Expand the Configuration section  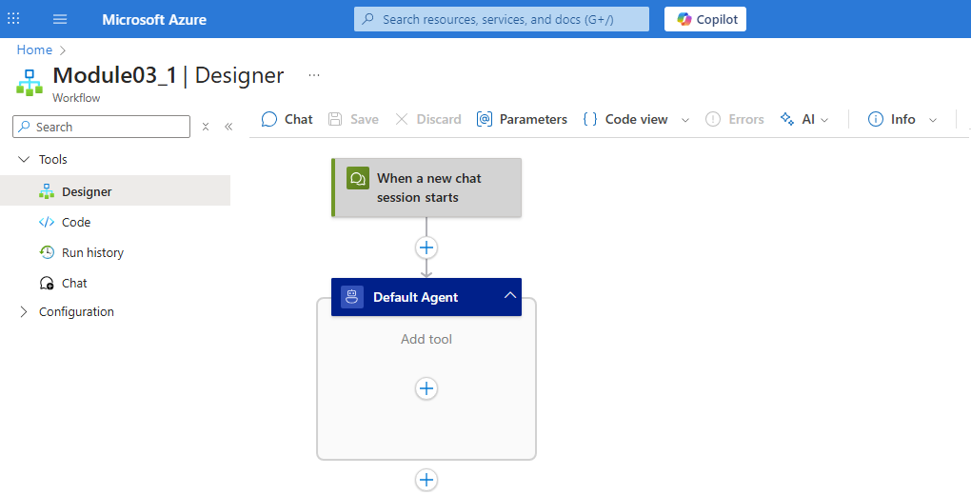(24, 311)
